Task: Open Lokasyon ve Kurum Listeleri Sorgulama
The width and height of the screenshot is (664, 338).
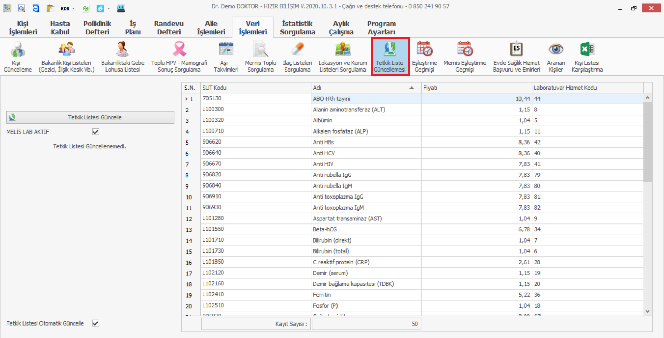Action: click(342, 57)
